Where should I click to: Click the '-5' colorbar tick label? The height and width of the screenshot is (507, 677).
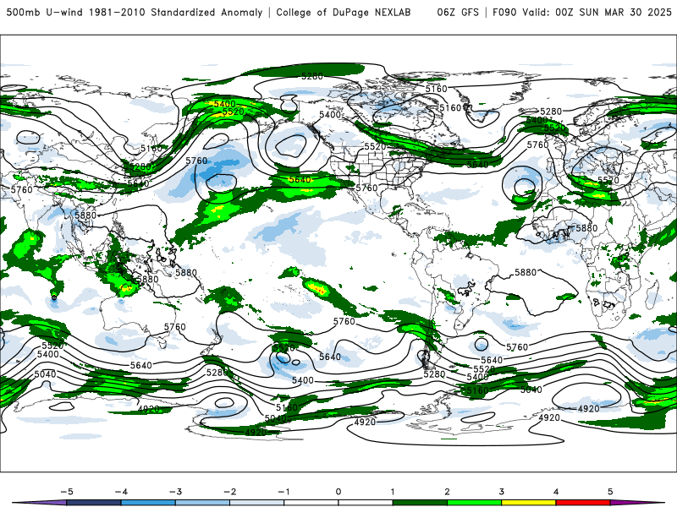(67, 492)
